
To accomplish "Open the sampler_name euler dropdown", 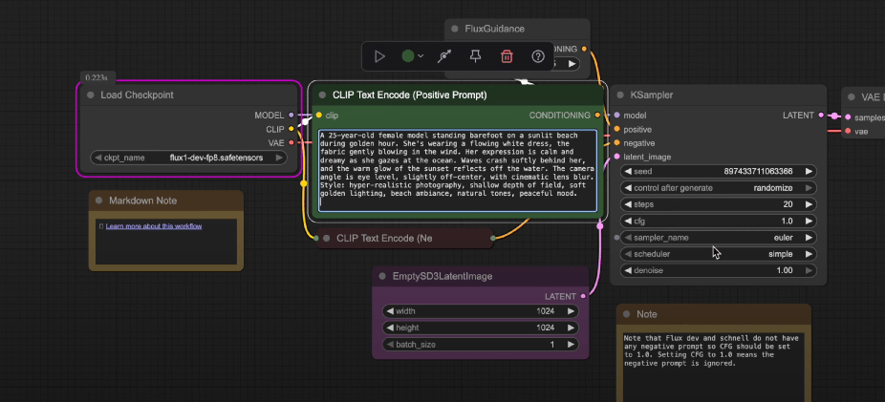I will click(719, 238).
